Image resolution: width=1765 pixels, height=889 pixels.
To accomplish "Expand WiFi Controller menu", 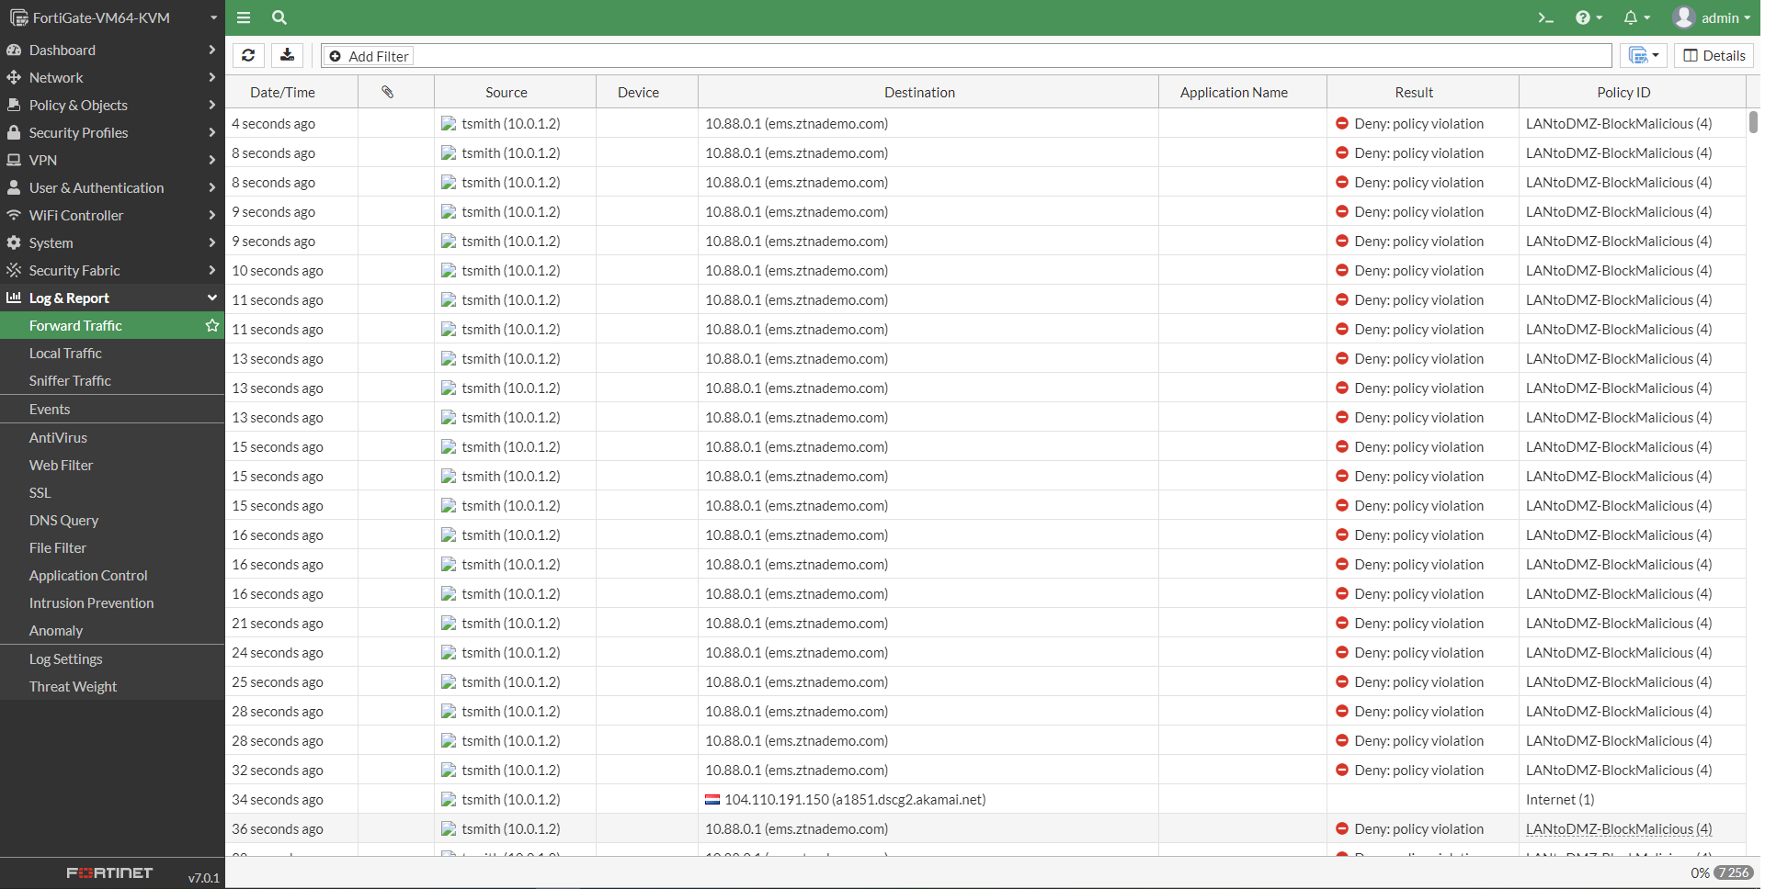I will tap(112, 215).
